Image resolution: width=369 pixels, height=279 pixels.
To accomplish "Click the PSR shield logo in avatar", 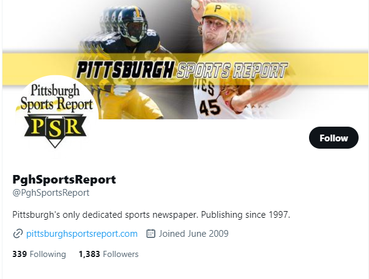I will tap(55, 131).
